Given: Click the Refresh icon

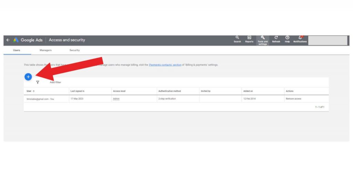Looking at the screenshot, I should (276, 39).
